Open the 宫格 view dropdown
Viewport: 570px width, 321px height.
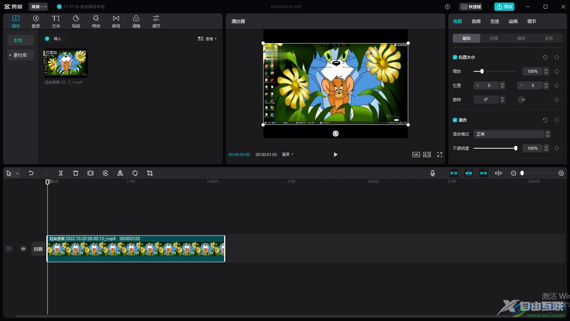(x=207, y=39)
